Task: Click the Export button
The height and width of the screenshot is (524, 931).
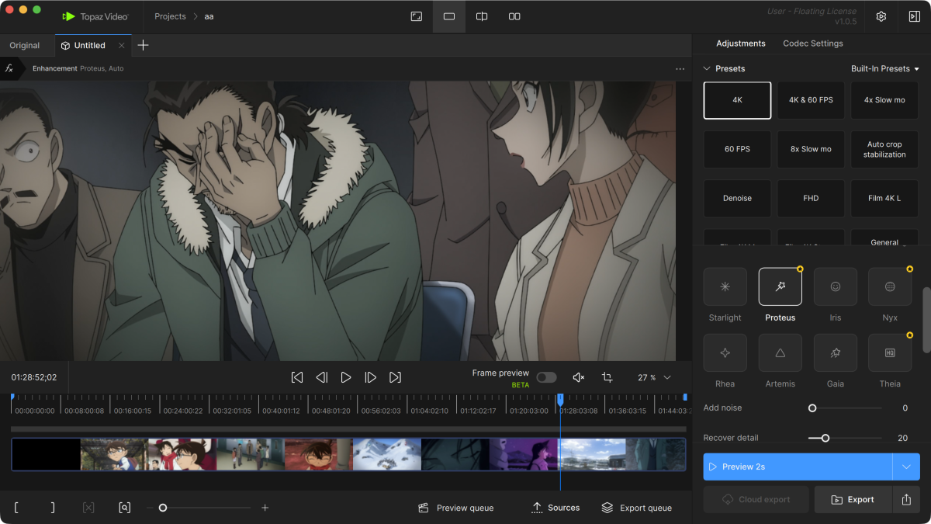Action: click(x=853, y=500)
